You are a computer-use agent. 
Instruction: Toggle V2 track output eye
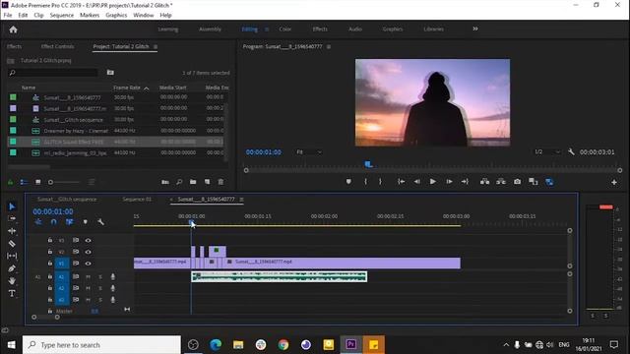click(x=88, y=252)
